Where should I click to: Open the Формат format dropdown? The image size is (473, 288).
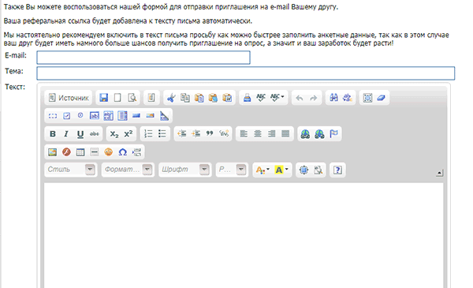coord(128,170)
